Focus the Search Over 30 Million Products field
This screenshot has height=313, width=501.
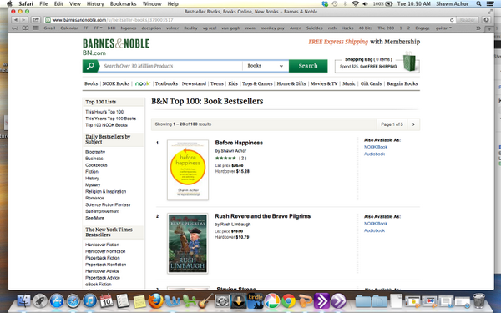click(170, 66)
